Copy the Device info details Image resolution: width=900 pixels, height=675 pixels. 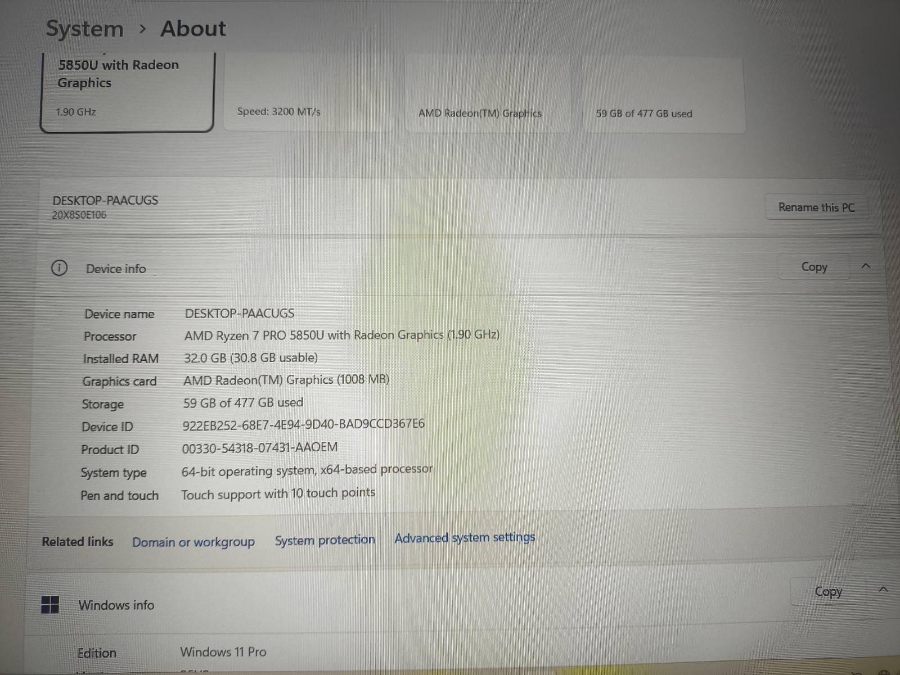tap(814, 267)
